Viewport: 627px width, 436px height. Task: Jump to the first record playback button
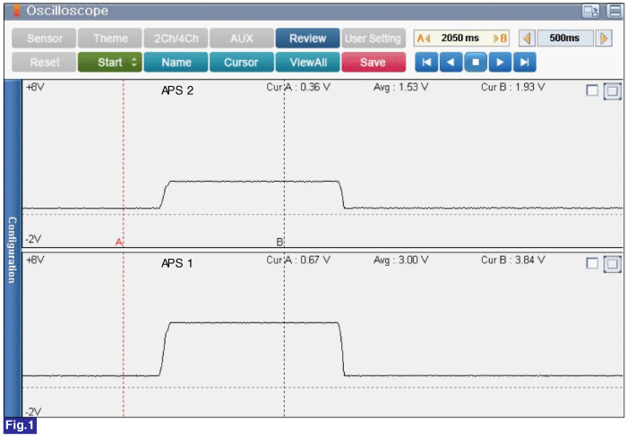(x=426, y=63)
